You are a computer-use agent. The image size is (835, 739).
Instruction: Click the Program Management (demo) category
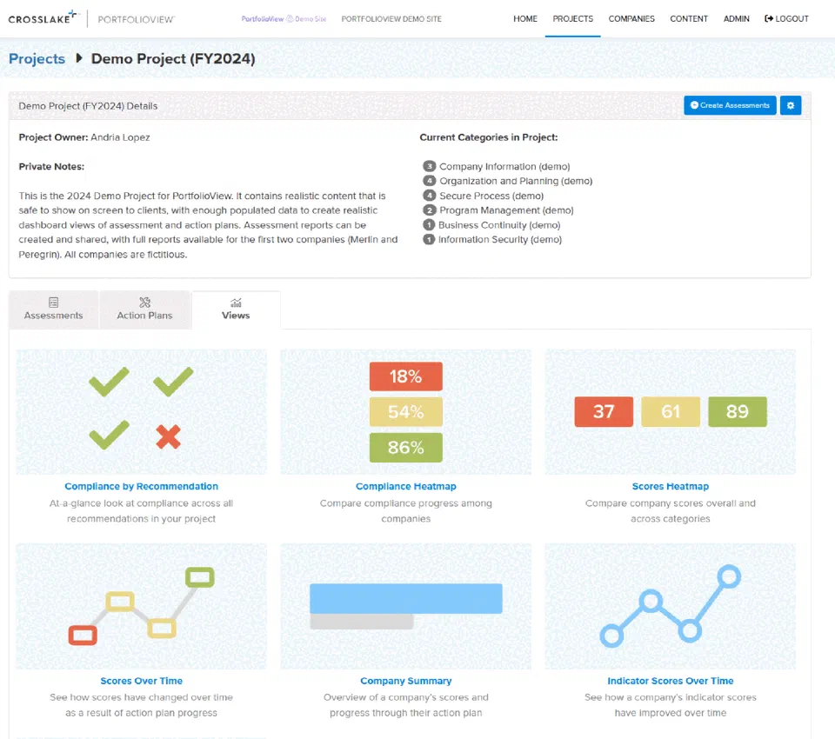click(x=506, y=210)
